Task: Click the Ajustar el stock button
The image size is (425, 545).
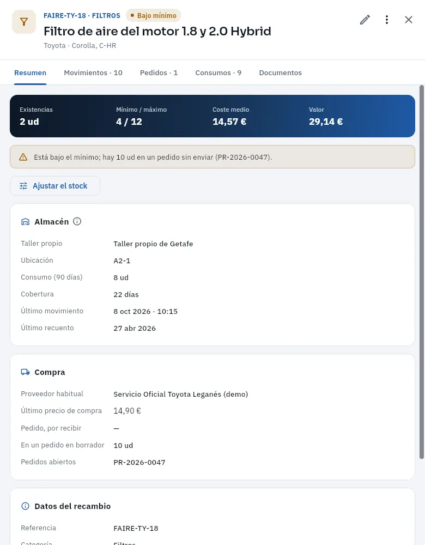Action: click(55, 186)
